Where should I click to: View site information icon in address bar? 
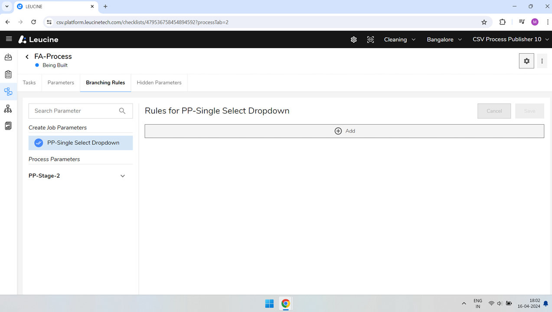tap(49, 22)
